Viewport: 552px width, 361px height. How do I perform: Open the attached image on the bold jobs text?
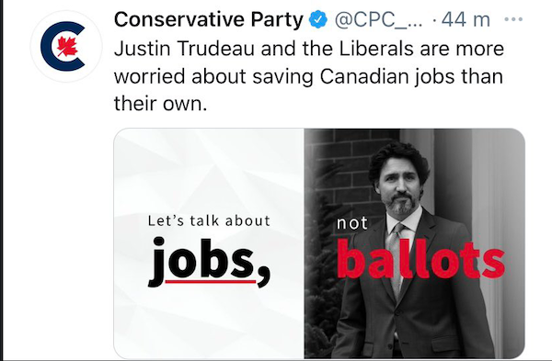tap(209, 261)
